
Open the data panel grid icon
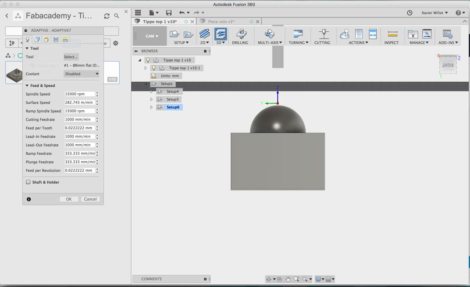point(138,12)
